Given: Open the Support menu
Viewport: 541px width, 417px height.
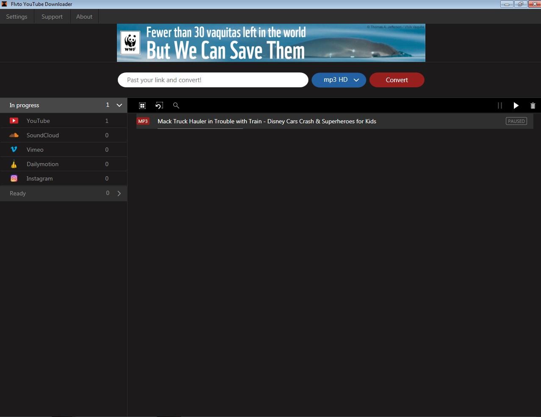Looking at the screenshot, I should coord(52,17).
